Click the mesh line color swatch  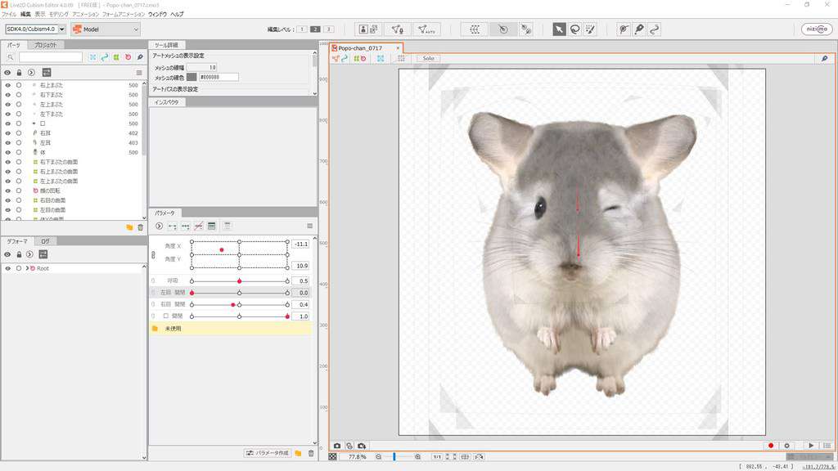(x=191, y=77)
